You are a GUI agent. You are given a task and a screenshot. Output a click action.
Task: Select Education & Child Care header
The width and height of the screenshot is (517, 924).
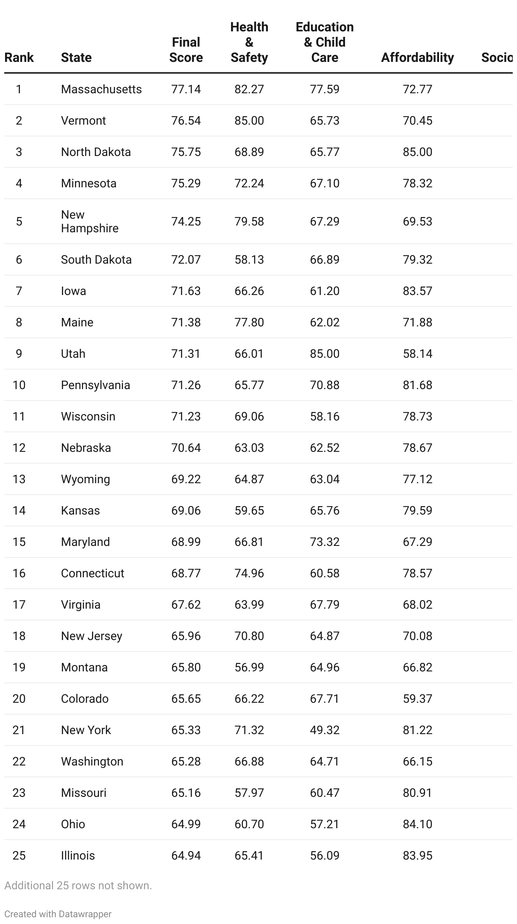[x=325, y=42]
